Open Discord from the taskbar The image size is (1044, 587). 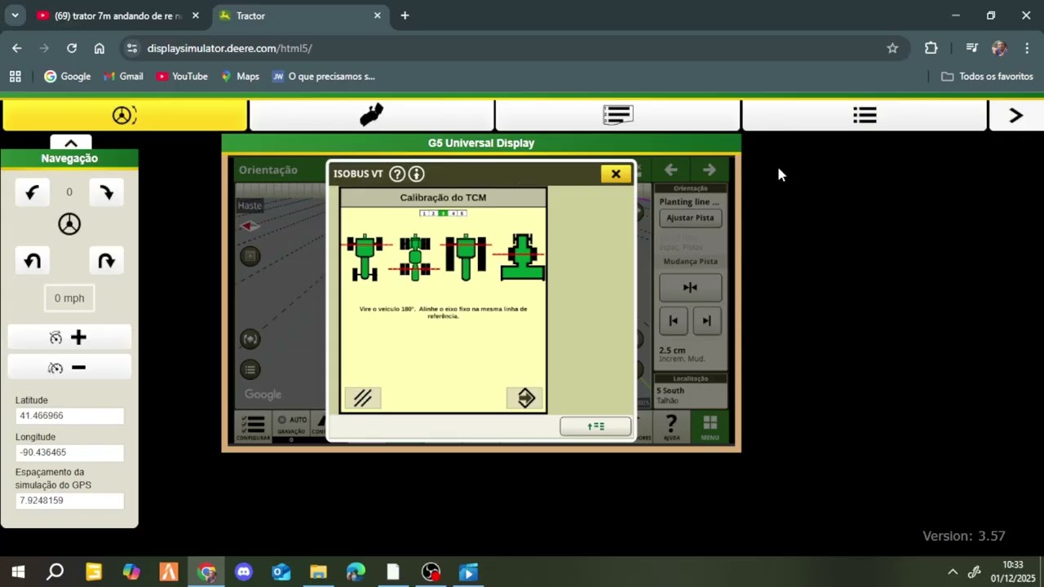tap(244, 572)
